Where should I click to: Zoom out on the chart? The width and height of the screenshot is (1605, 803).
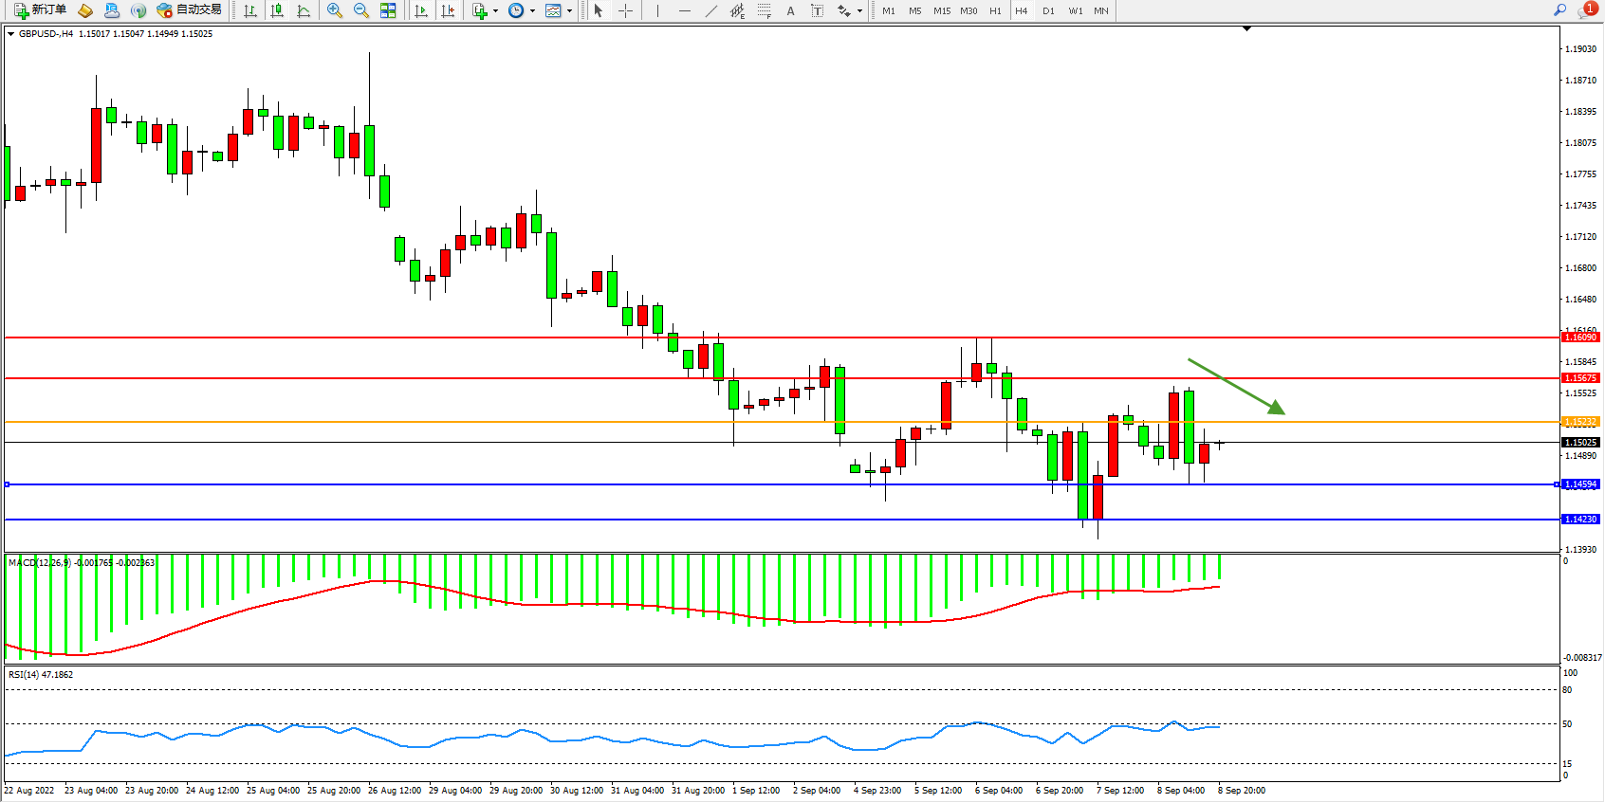[x=361, y=10]
